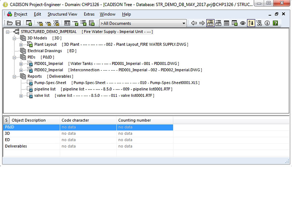This screenshot has width=292, height=201.
Task: Click the form sheet with green plus icon
Action: (92, 23)
